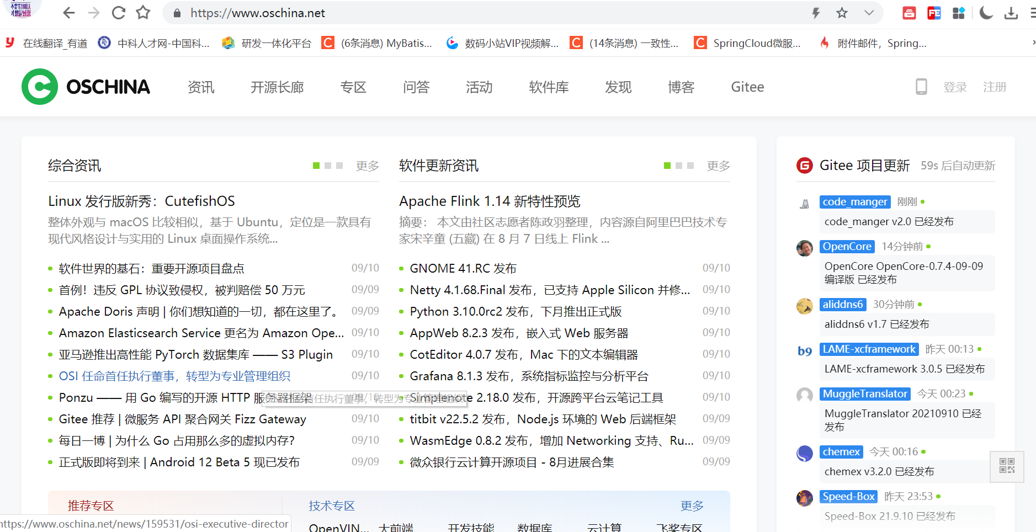
Task: Click OpenCore user avatar
Action: [x=805, y=248]
